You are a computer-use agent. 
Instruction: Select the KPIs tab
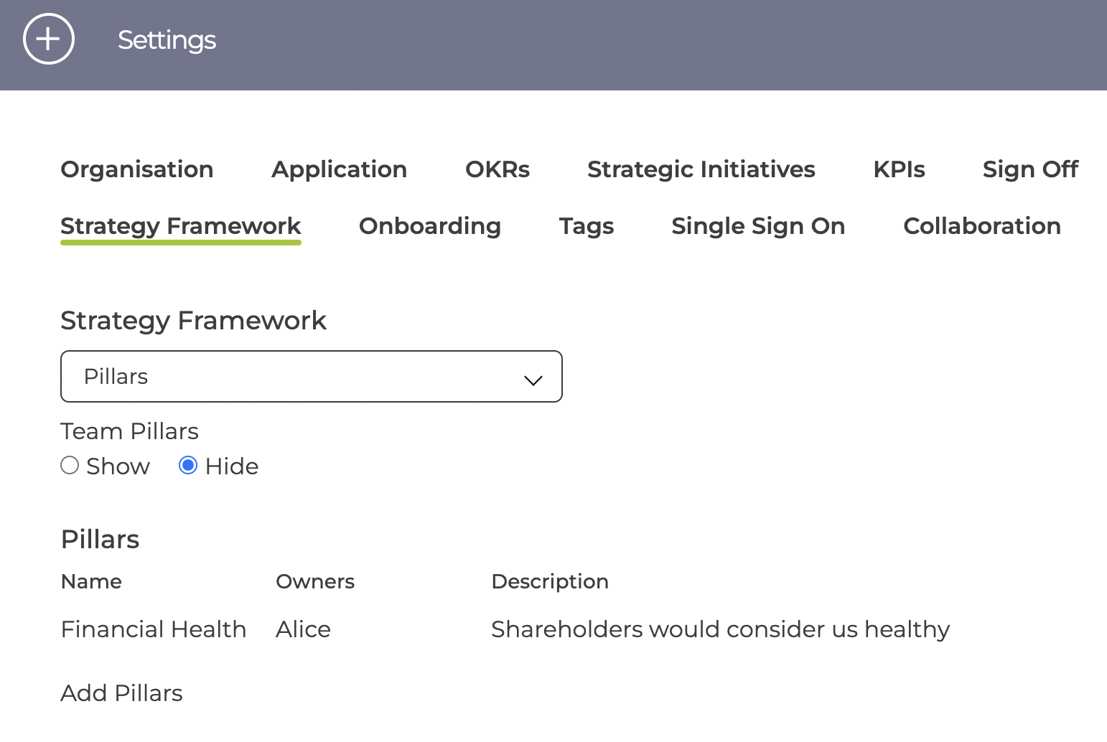[x=900, y=169]
